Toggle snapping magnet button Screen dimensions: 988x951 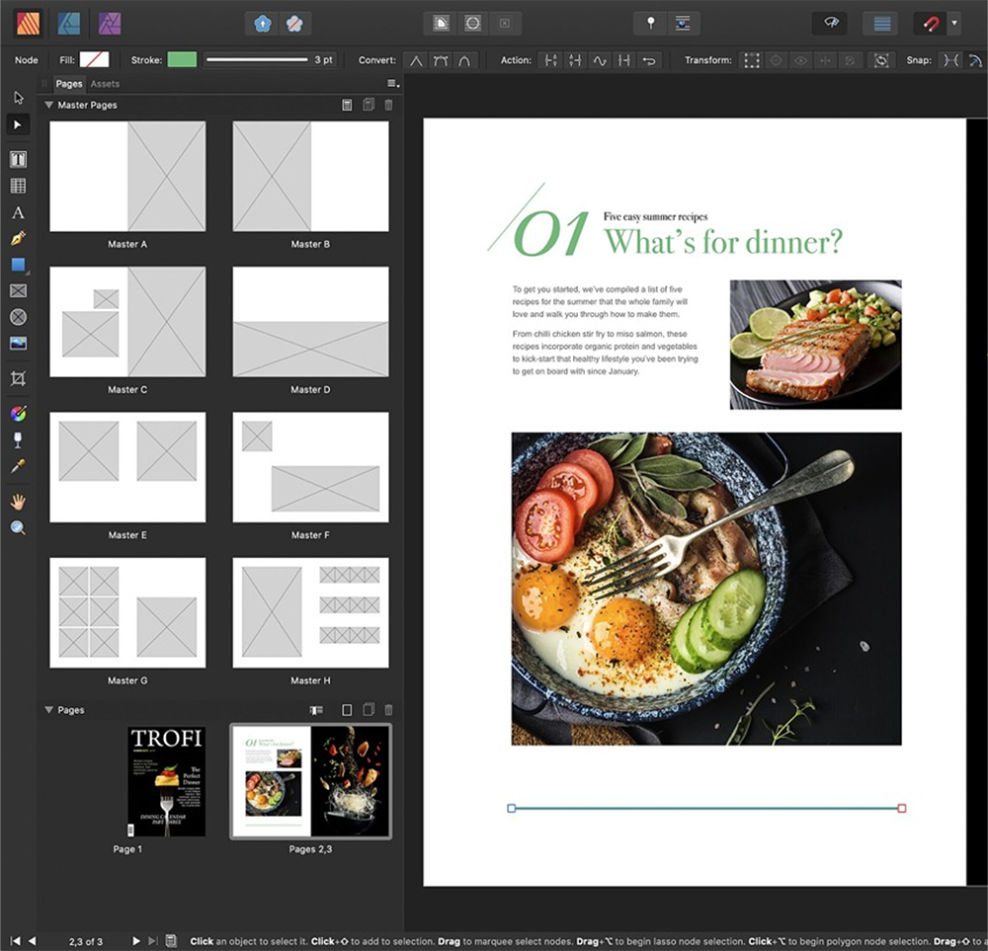coord(930,24)
